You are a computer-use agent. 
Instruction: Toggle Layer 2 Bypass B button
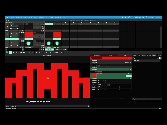point(12,34)
